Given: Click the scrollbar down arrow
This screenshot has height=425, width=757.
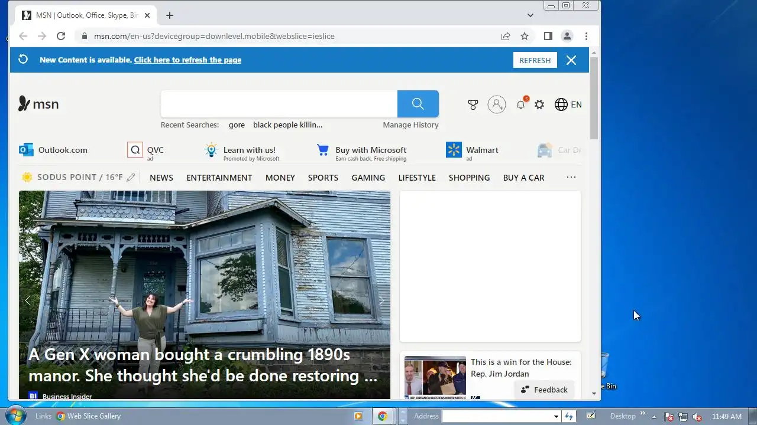Looking at the screenshot, I should point(594,394).
